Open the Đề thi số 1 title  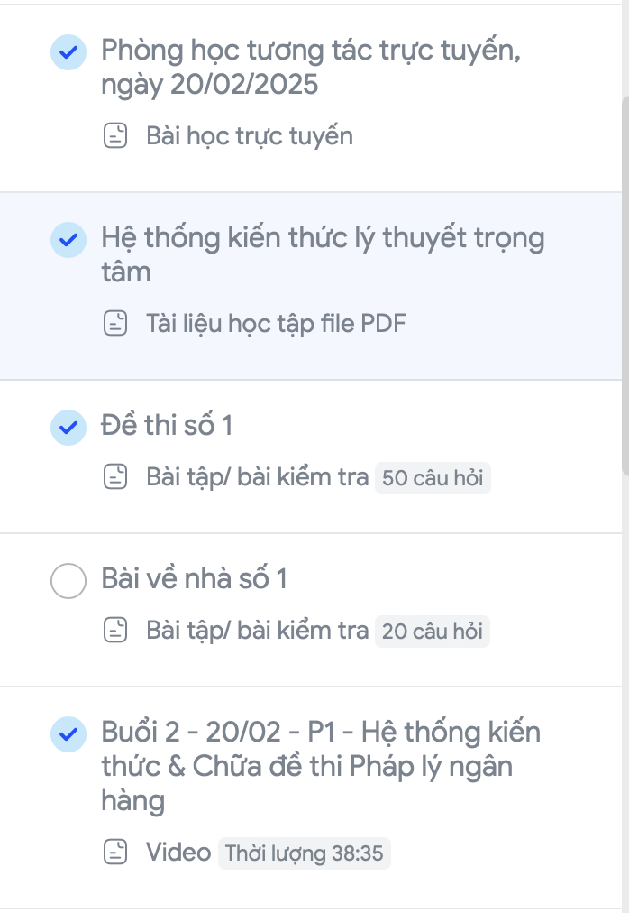(x=167, y=425)
